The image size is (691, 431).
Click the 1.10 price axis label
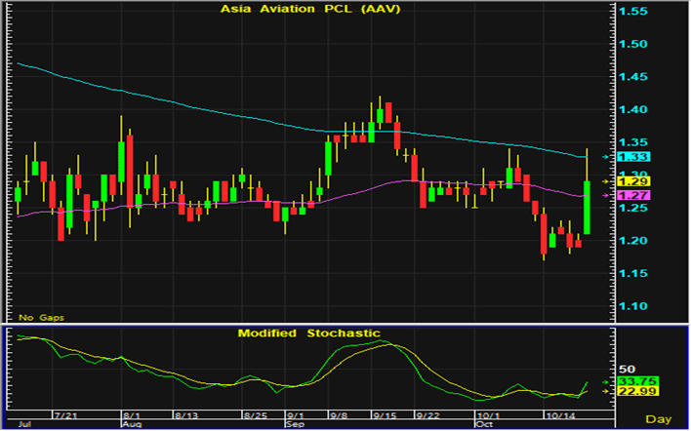pos(633,306)
